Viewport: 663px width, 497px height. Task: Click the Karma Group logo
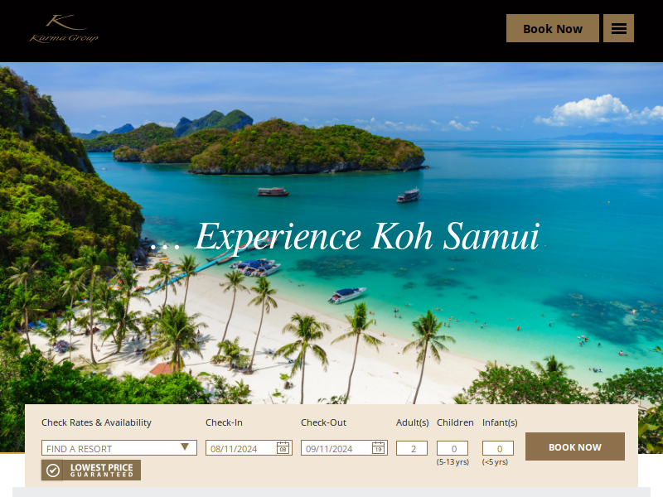pyautogui.click(x=64, y=28)
